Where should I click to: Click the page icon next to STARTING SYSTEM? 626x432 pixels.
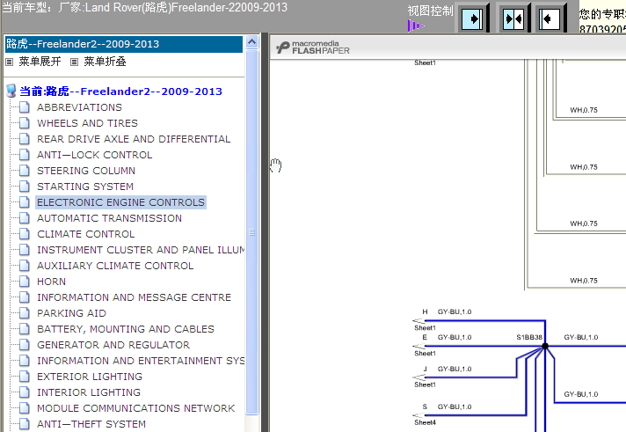pyautogui.click(x=25, y=187)
